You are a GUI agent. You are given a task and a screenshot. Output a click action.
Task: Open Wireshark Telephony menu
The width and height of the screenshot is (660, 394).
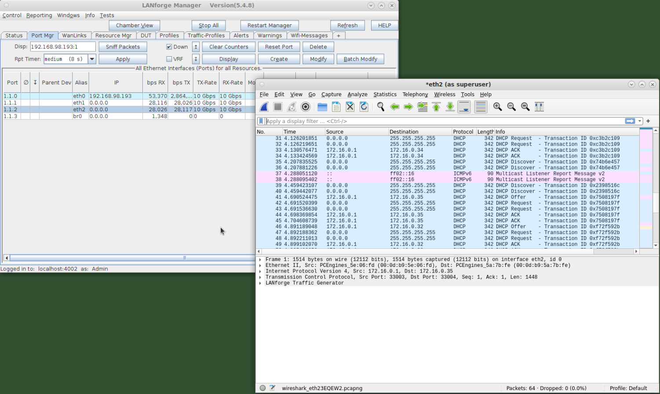[415, 94]
